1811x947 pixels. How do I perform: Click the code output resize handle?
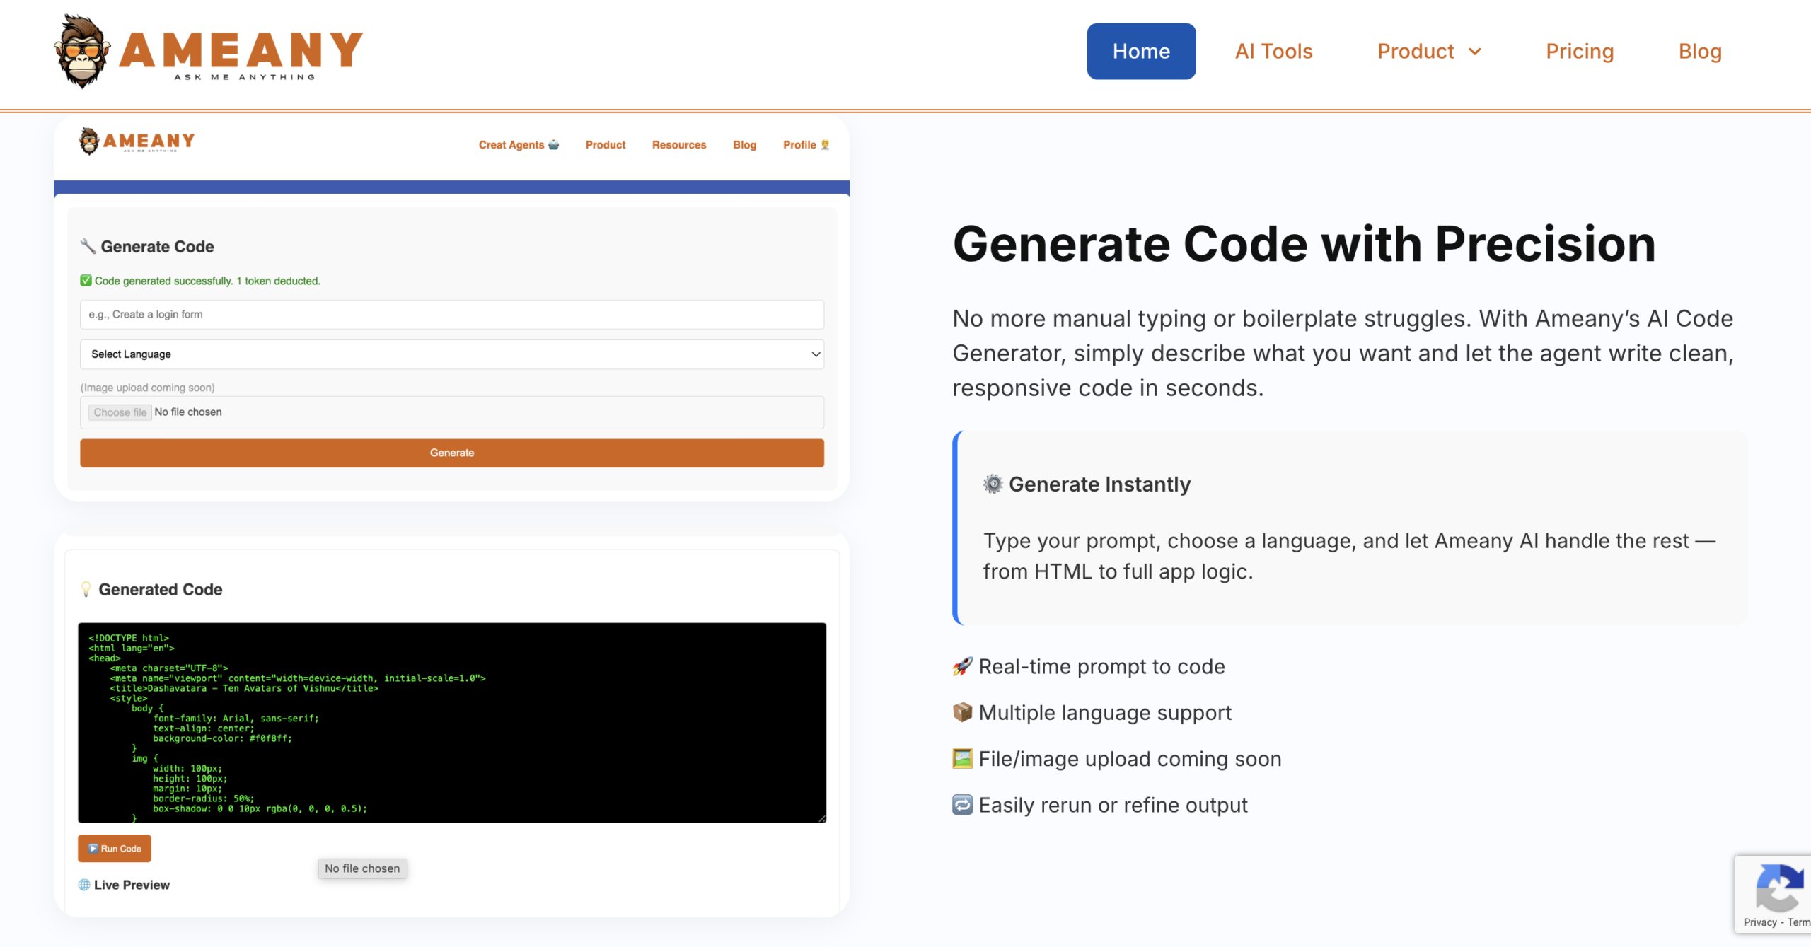pos(821,818)
